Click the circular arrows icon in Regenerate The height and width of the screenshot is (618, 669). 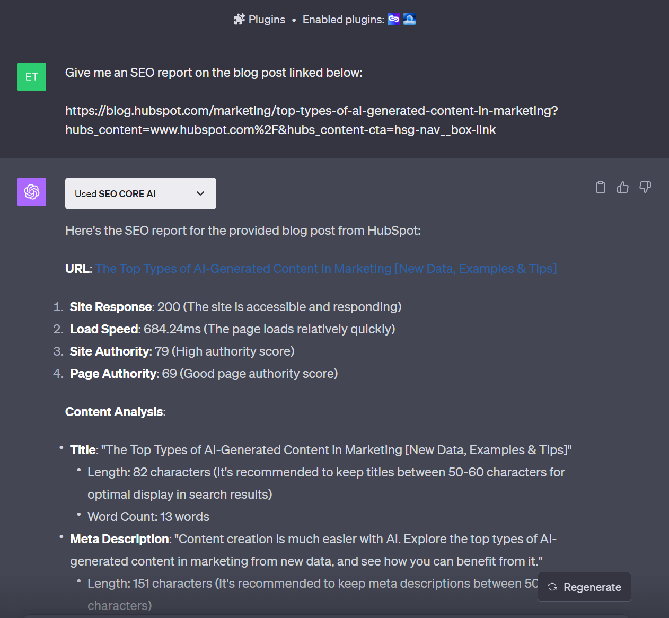click(552, 587)
